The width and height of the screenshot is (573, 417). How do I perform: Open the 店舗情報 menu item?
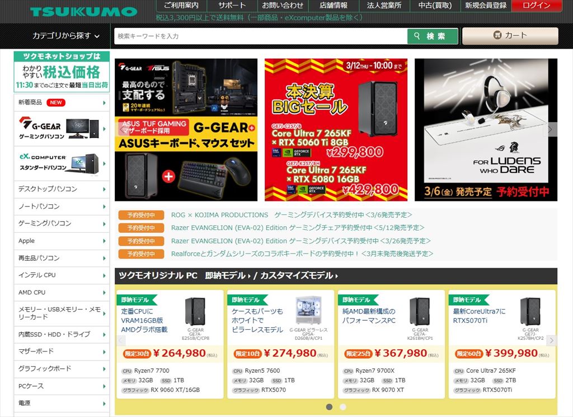334,6
